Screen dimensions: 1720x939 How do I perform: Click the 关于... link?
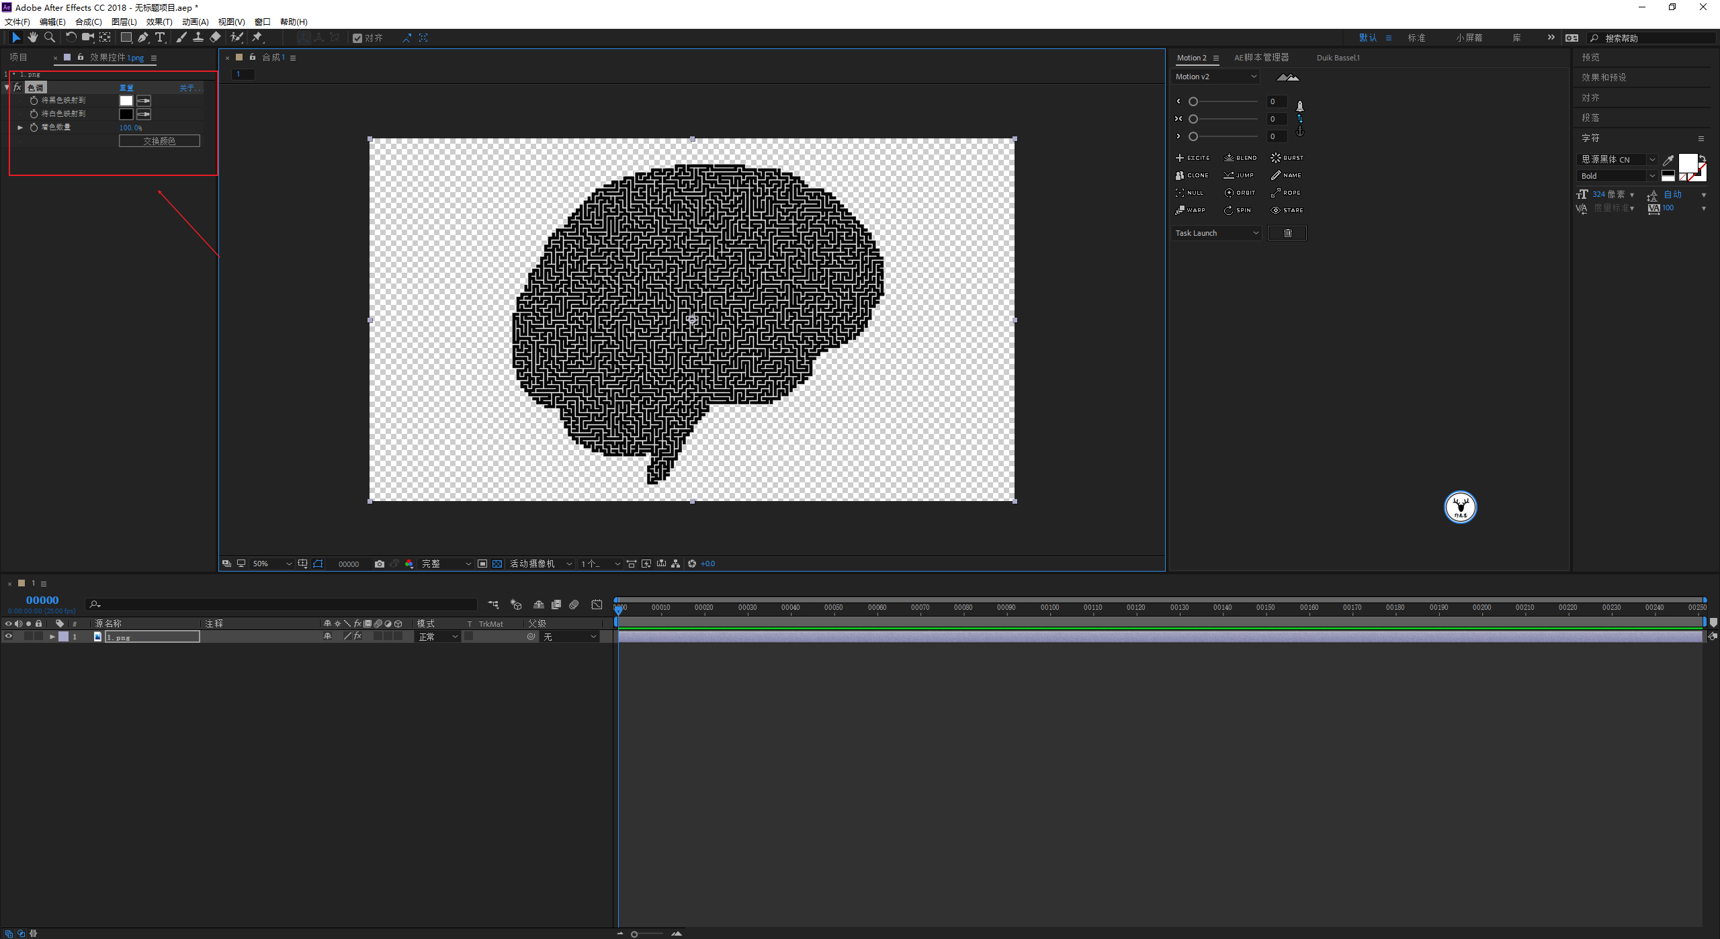click(x=190, y=88)
